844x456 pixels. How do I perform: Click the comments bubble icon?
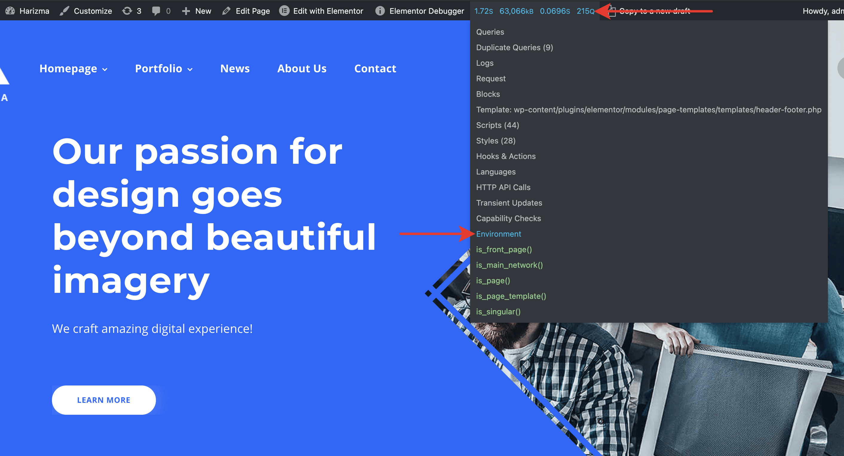coord(156,11)
